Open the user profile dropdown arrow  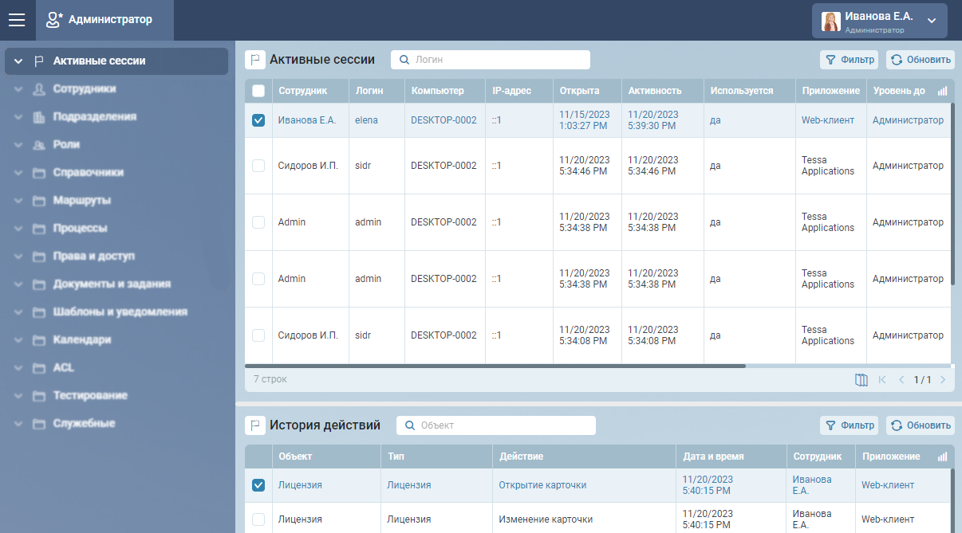pyautogui.click(x=931, y=20)
